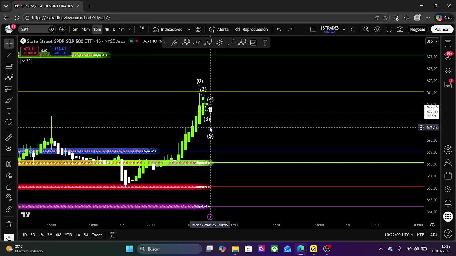Select the ruler measure tool

pos(9,138)
